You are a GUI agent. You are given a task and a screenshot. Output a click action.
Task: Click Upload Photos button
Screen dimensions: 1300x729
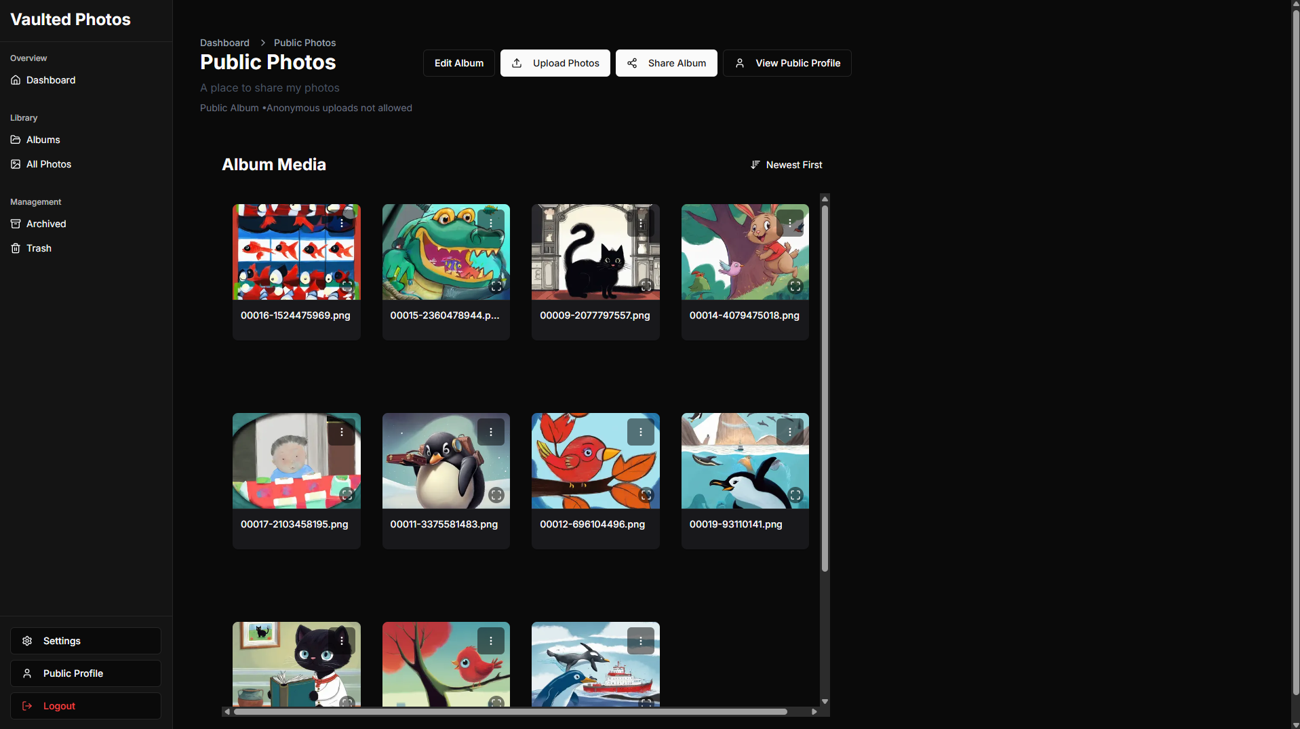click(x=555, y=63)
